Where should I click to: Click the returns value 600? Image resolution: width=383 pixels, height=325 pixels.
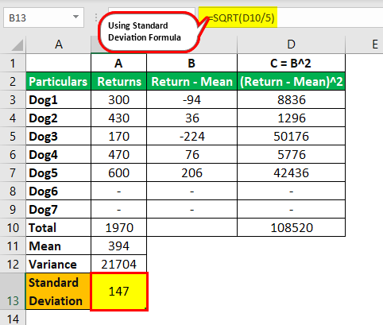click(119, 172)
